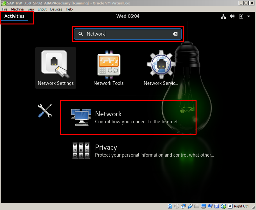Screen dimensions: 256x210
Task: Open the Machine menu
Action: coord(17,9)
